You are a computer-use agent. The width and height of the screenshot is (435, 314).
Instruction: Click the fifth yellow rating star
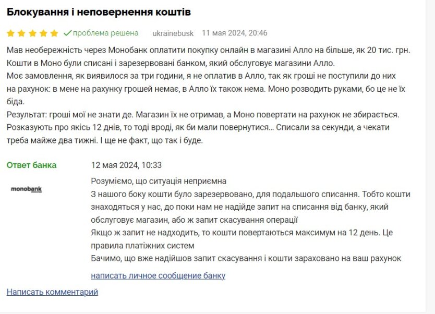(54, 33)
